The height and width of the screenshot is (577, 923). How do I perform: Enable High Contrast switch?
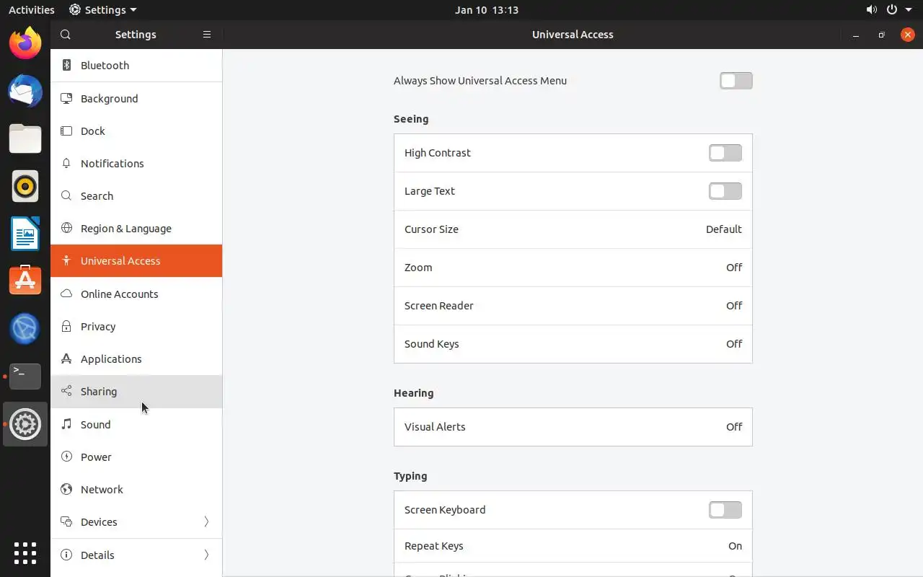click(725, 153)
